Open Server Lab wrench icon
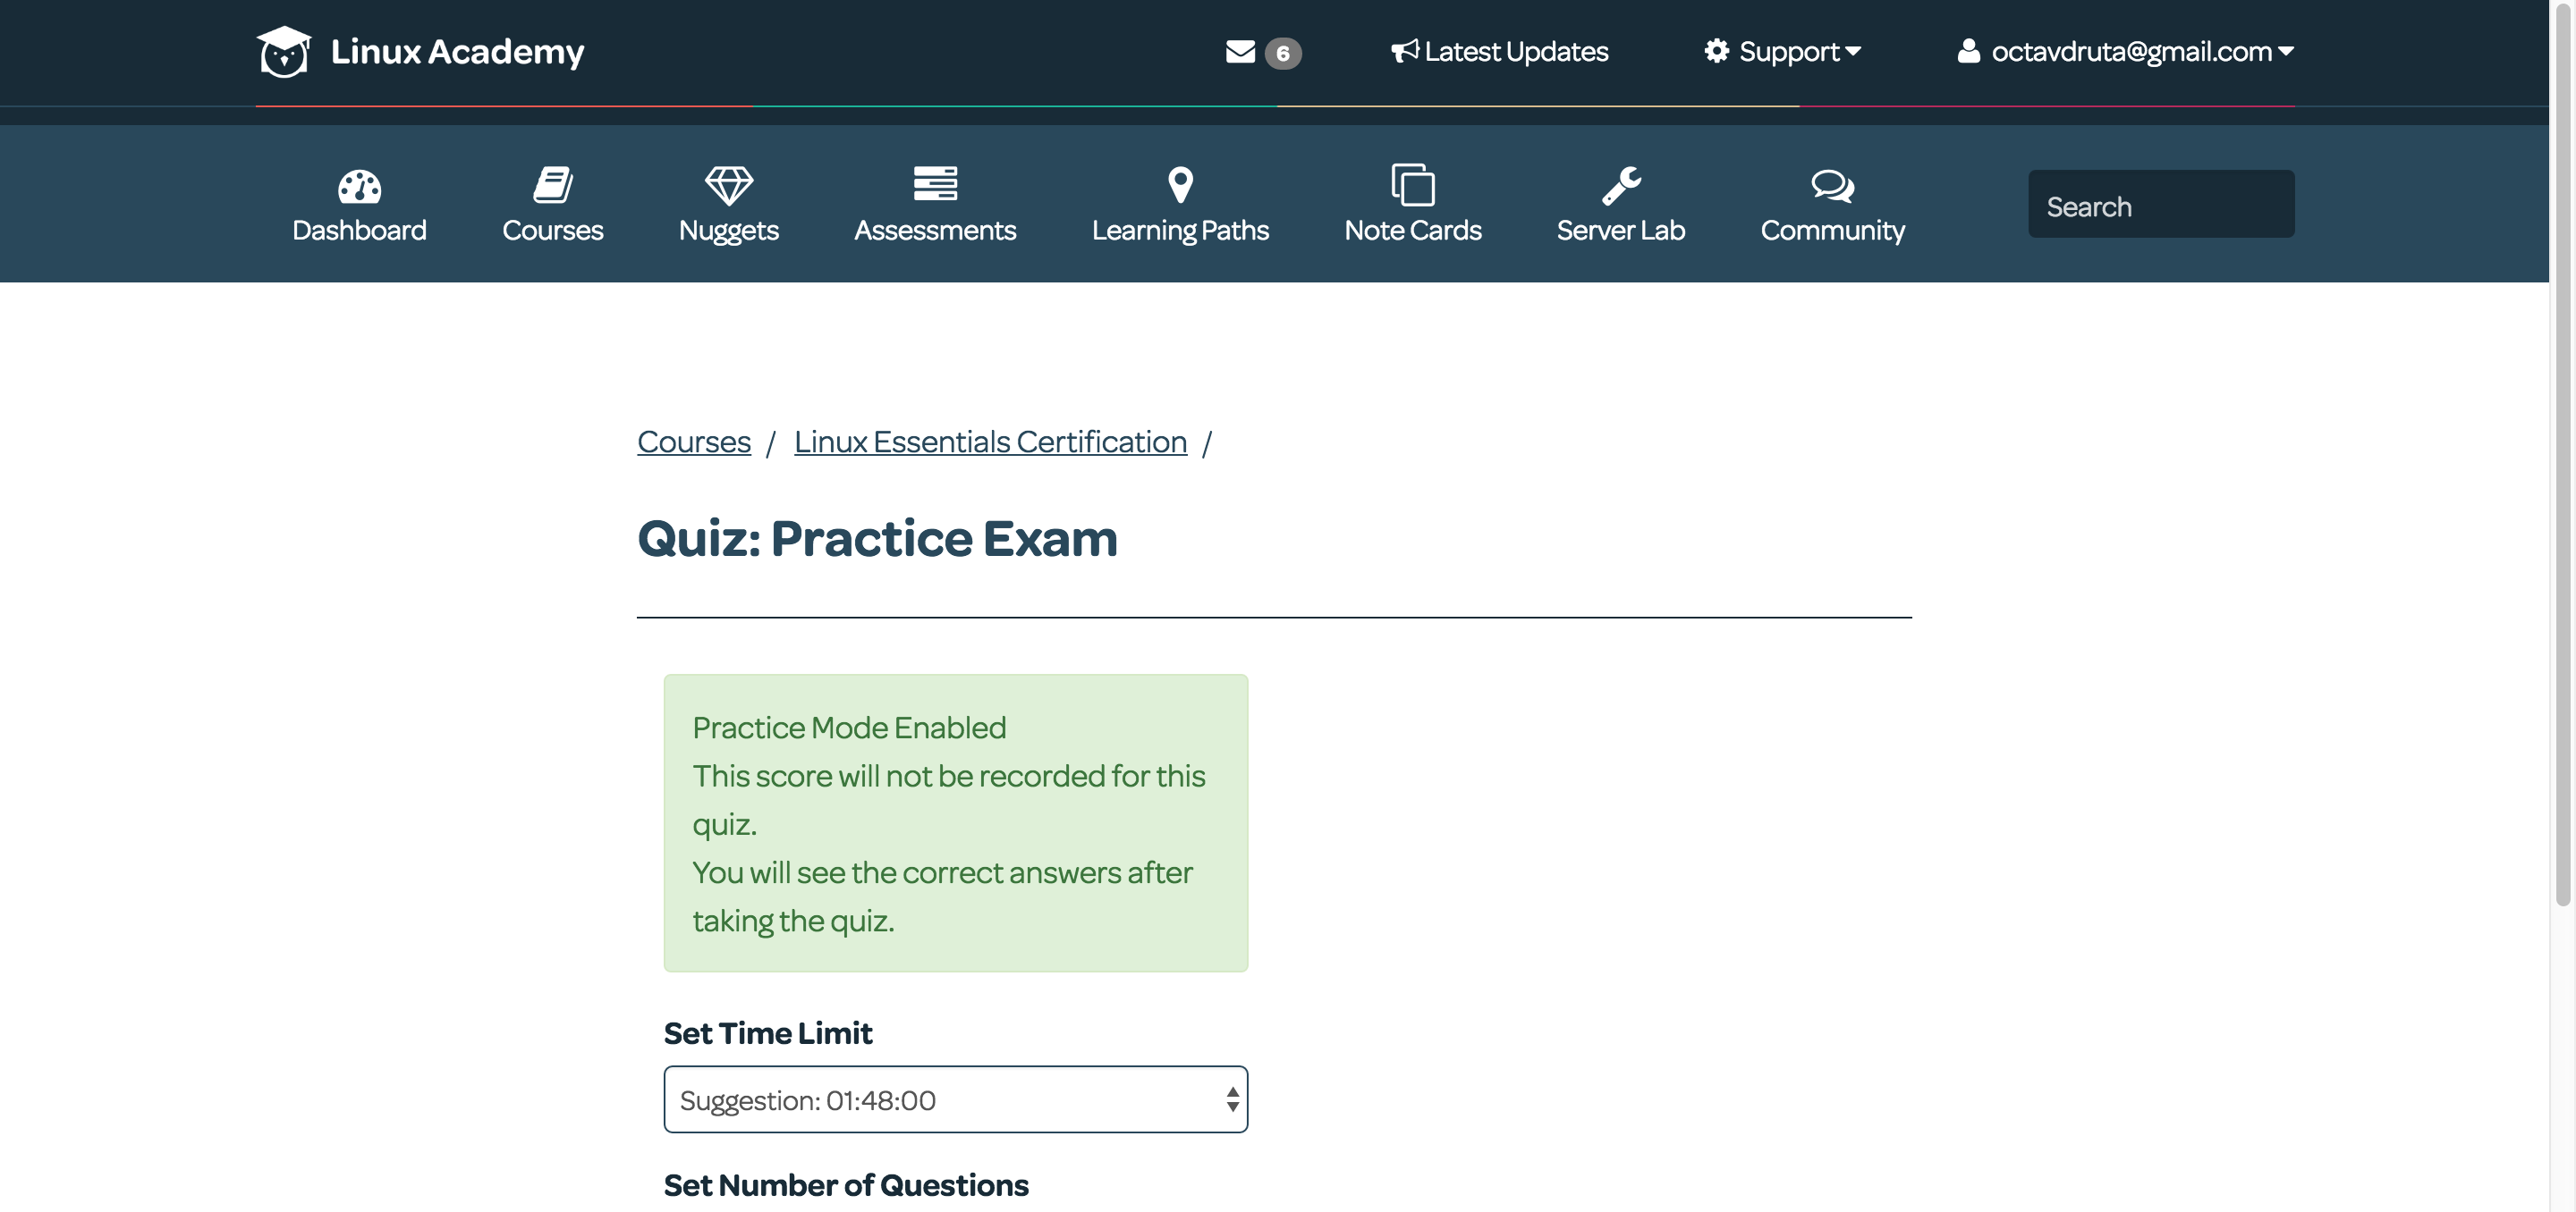This screenshot has height=1212, width=2576. point(1621,186)
